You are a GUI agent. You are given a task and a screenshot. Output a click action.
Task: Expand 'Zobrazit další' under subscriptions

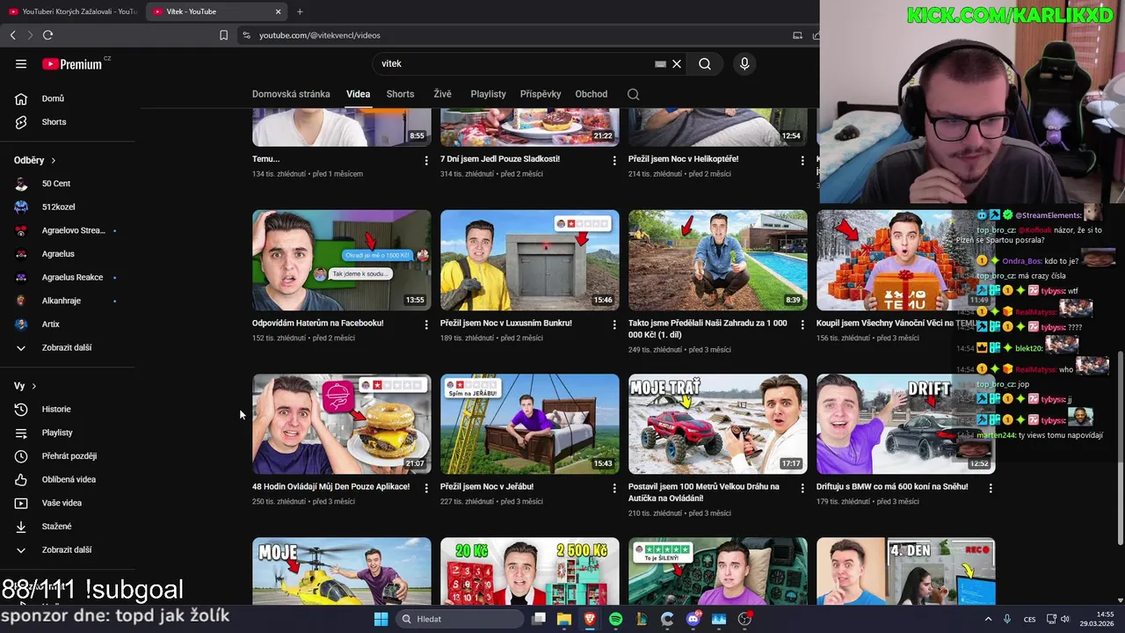coord(69,347)
